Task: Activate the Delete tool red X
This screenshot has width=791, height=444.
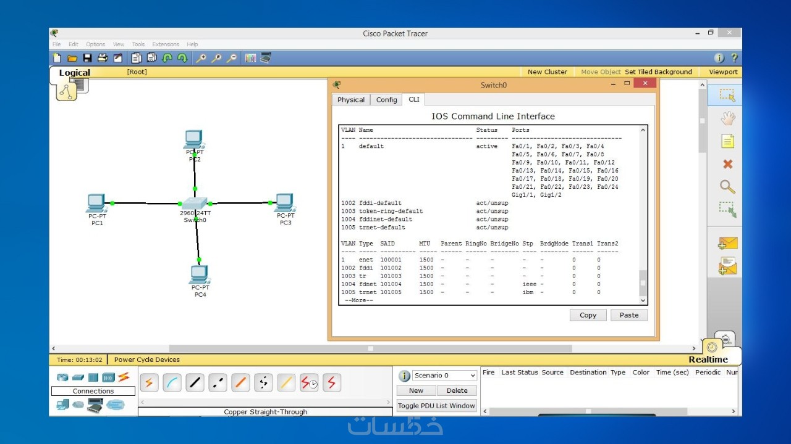Action: pyautogui.click(x=727, y=164)
